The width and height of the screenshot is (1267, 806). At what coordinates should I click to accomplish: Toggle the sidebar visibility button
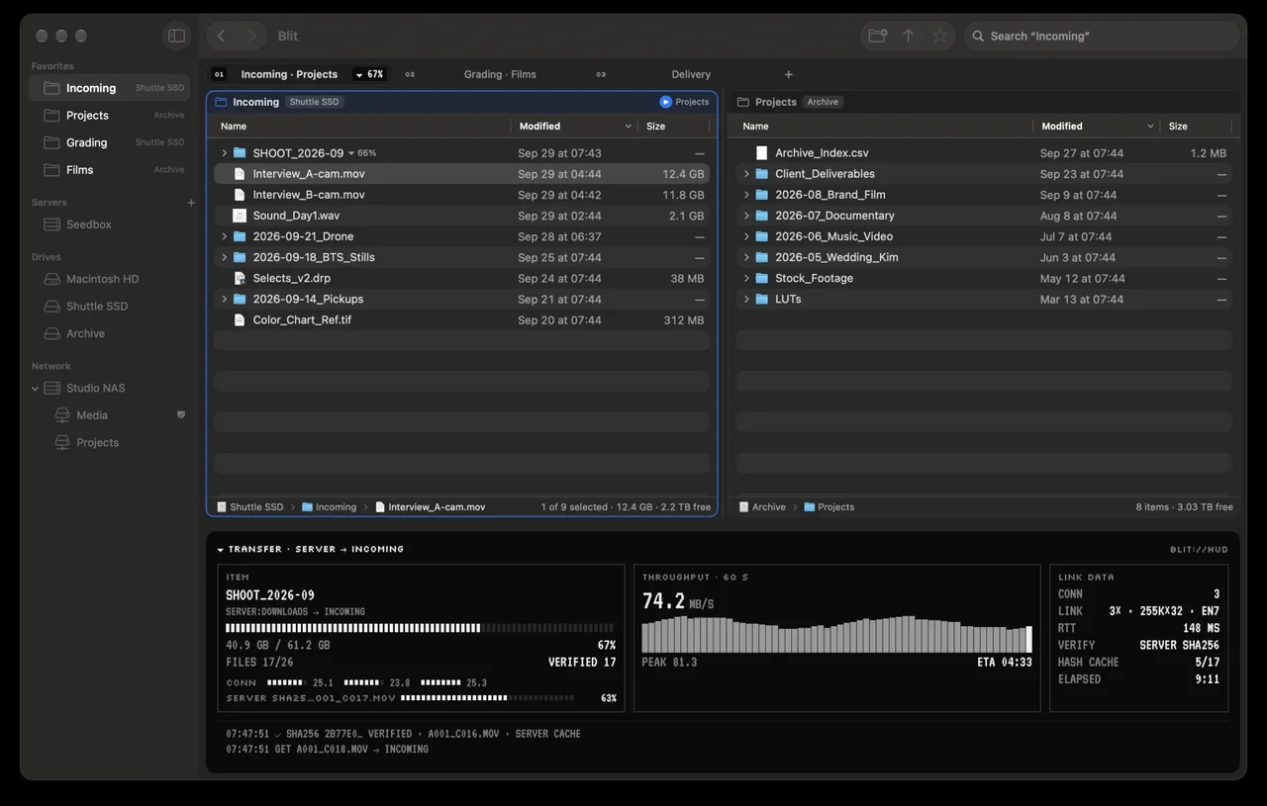click(x=176, y=36)
